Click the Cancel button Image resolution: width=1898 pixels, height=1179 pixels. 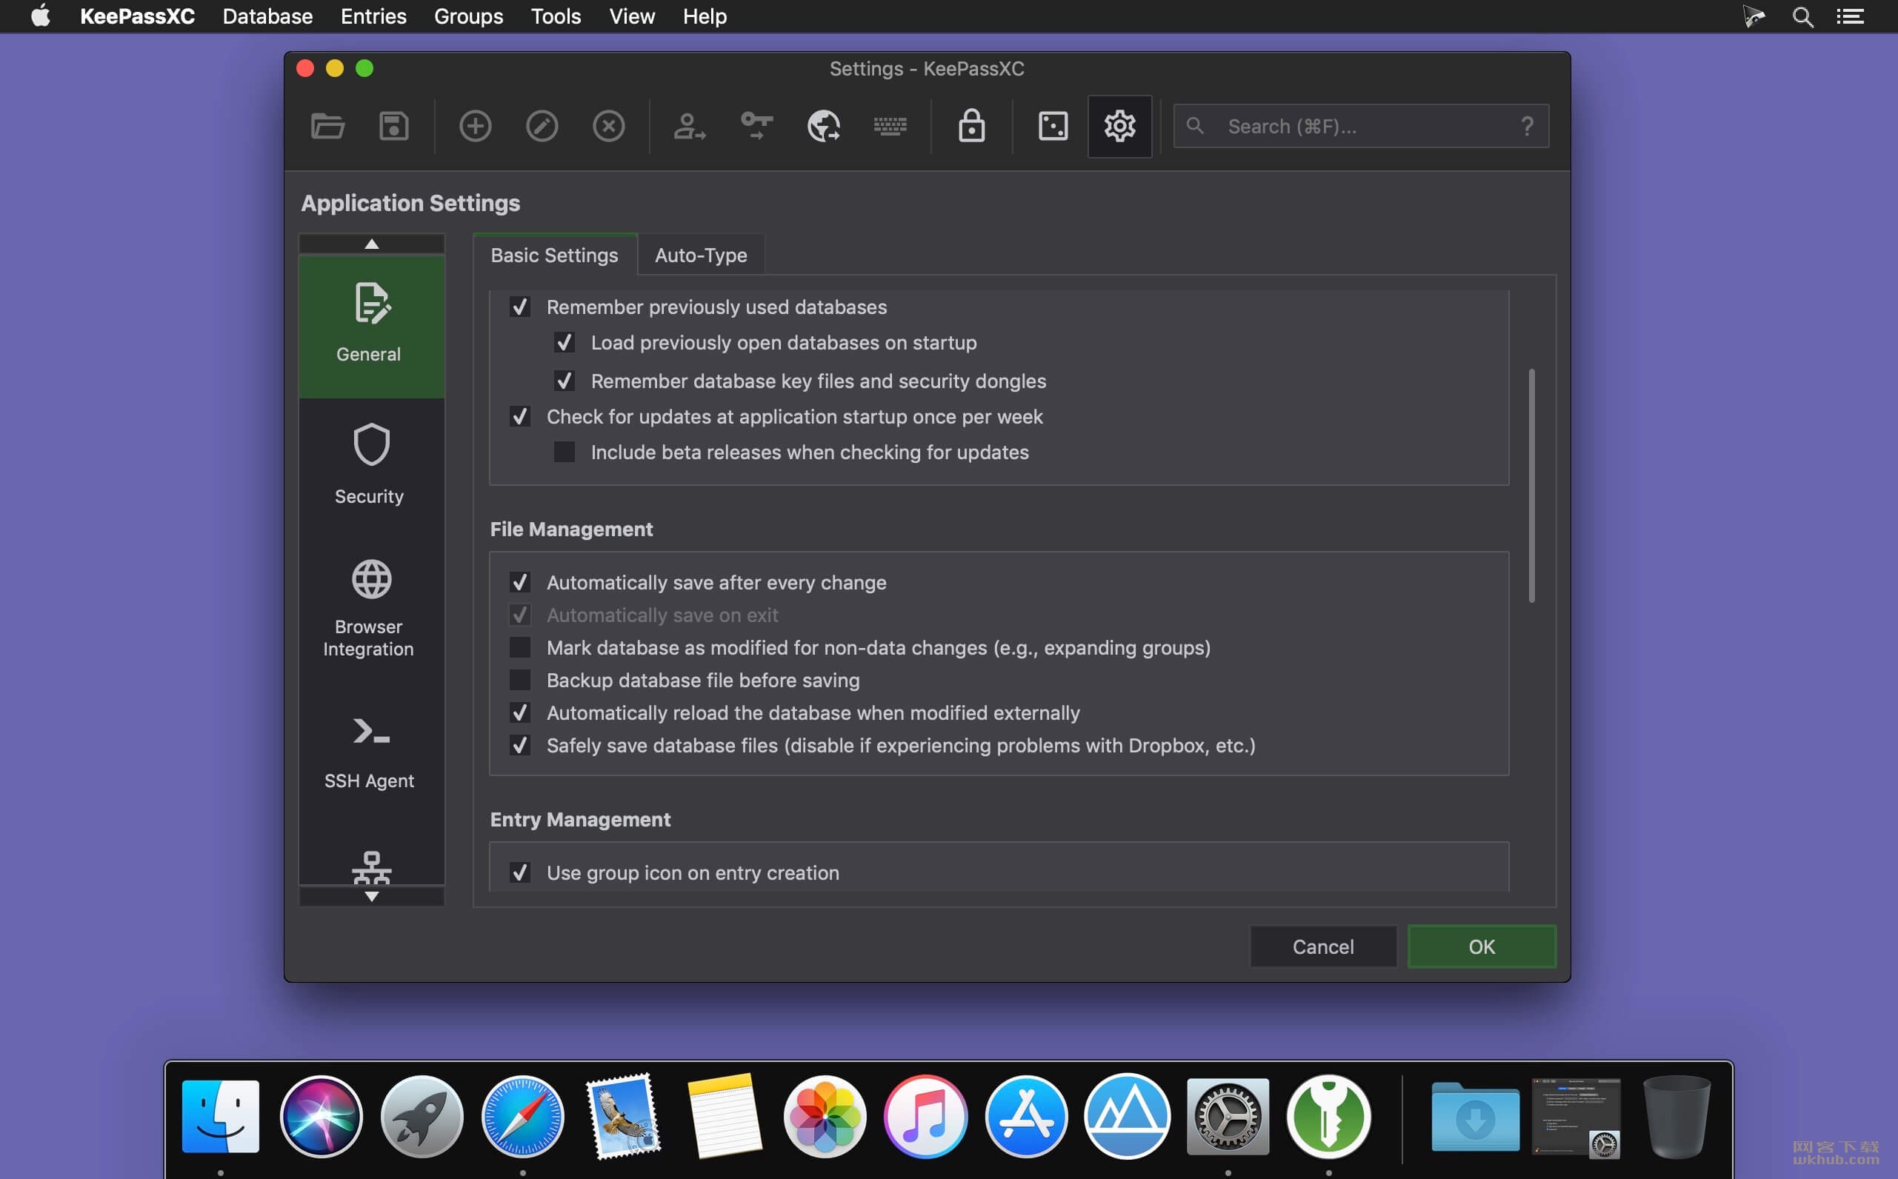click(x=1322, y=946)
